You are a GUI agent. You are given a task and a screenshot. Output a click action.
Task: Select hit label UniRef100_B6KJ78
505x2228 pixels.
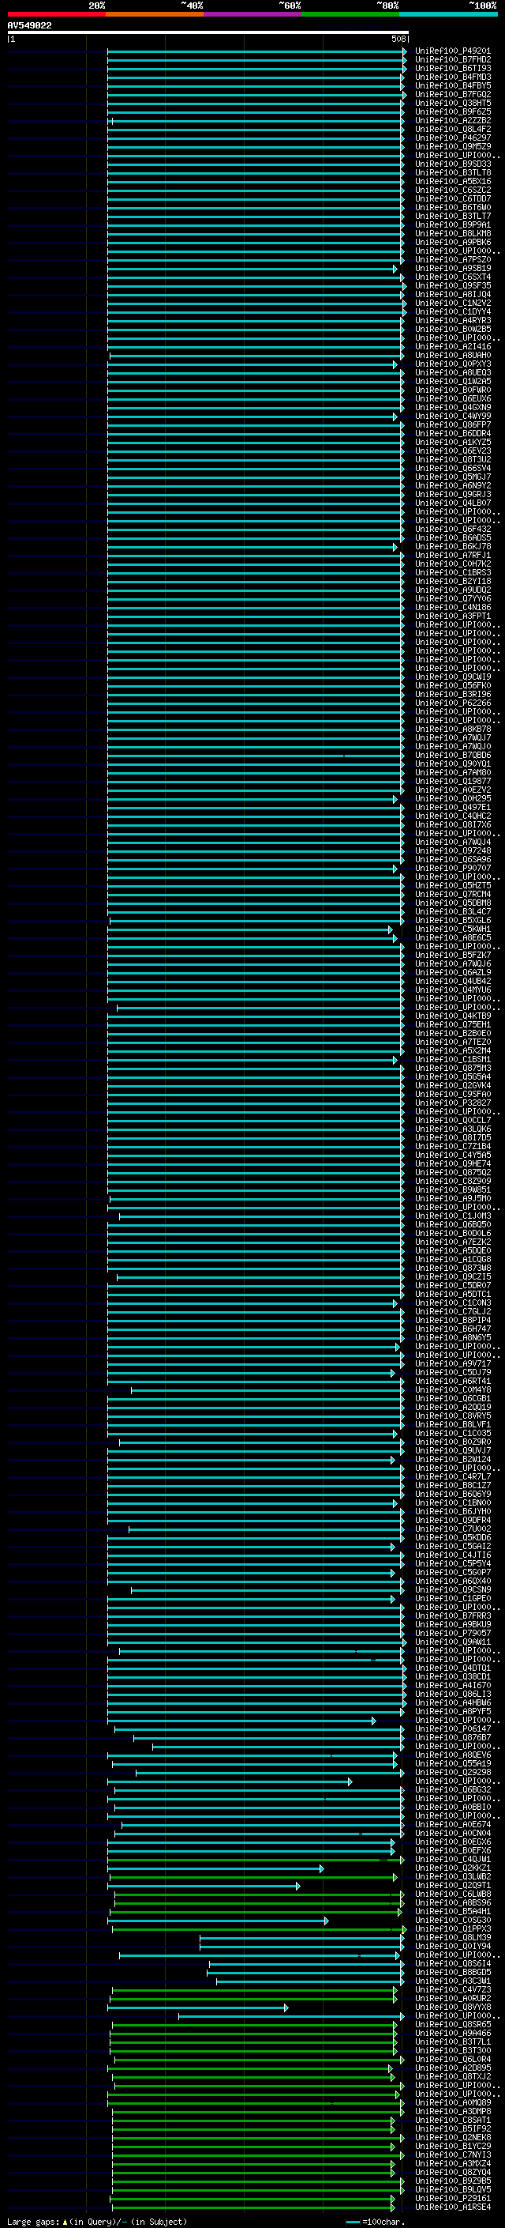click(x=452, y=547)
